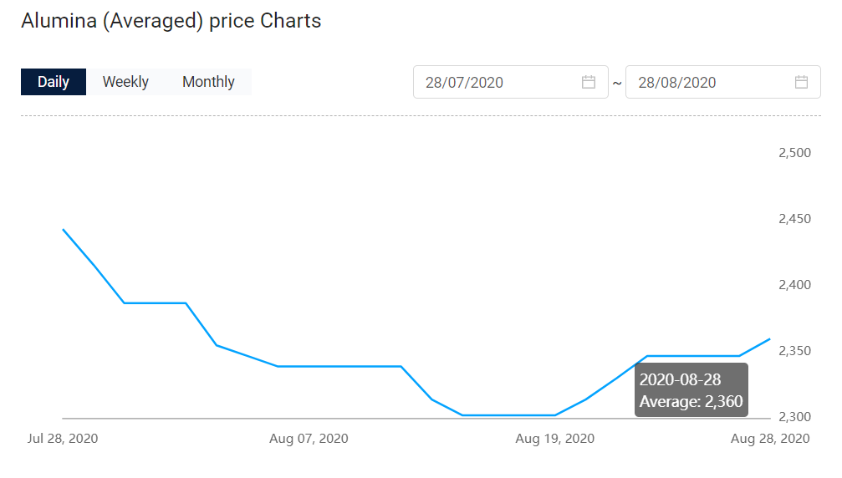Switch to the Monthly view tab
This screenshot has height=478, width=842.
[x=208, y=82]
